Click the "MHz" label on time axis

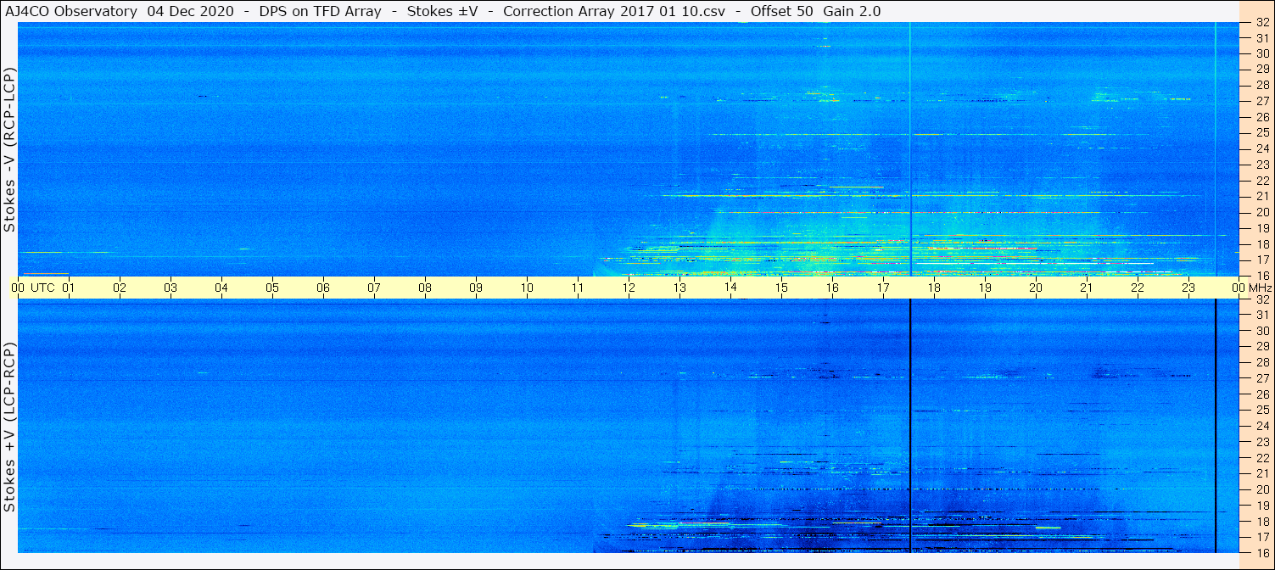coord(1260,288)
